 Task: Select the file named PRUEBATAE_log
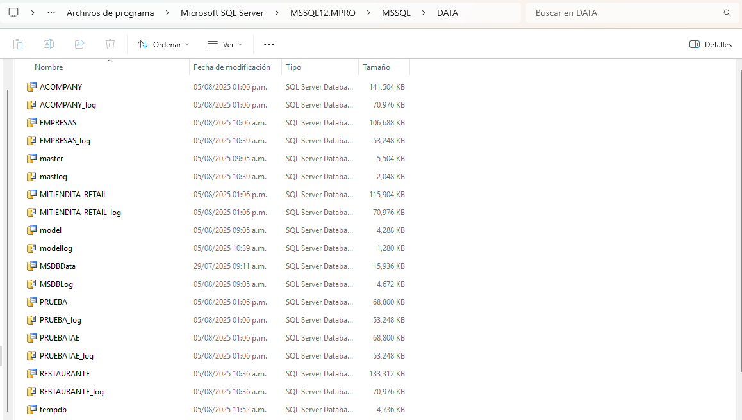(x=66, y=356)
